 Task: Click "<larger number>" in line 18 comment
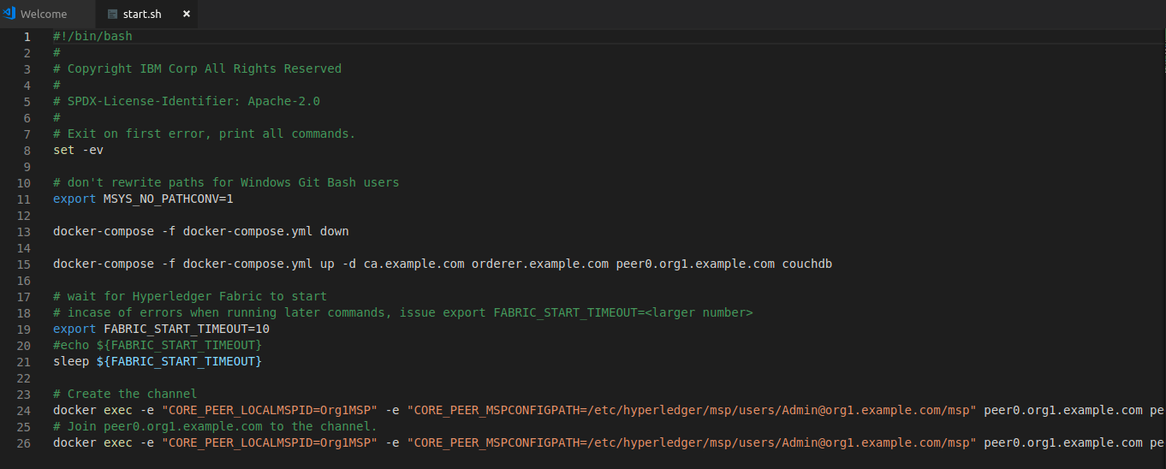point(699,312)
